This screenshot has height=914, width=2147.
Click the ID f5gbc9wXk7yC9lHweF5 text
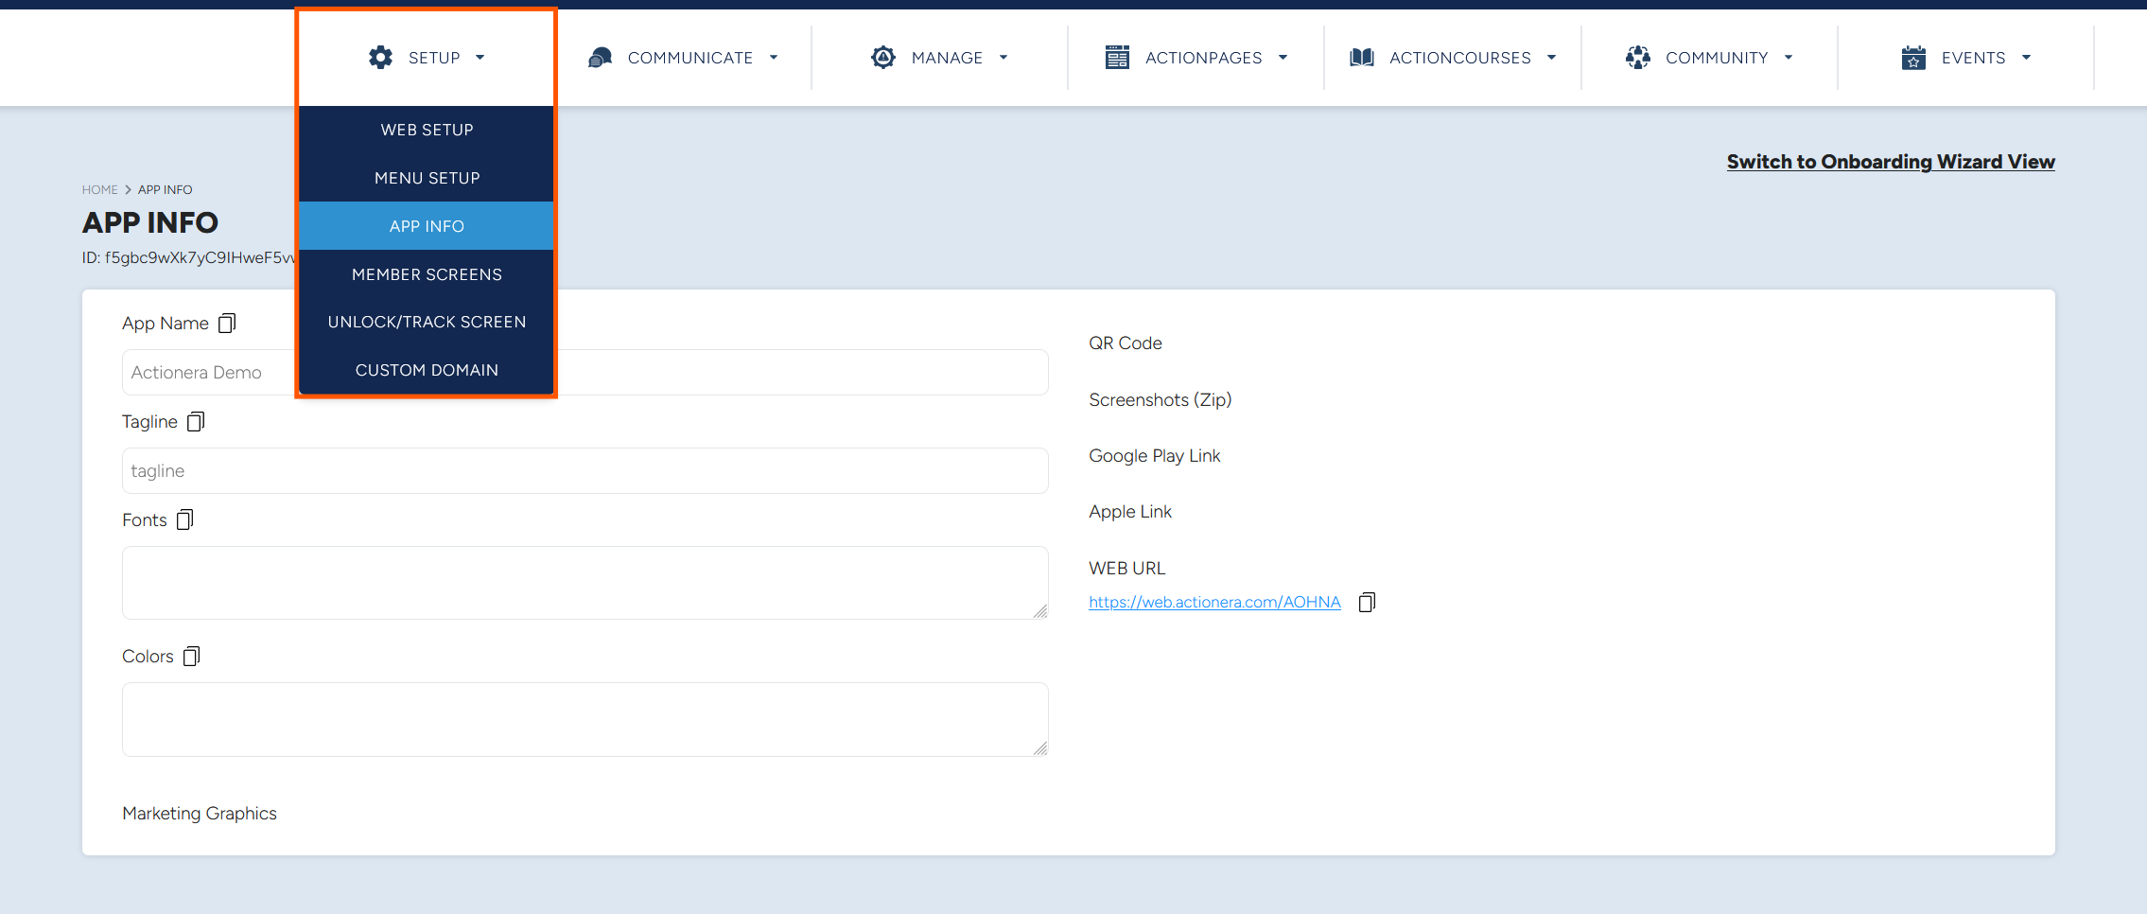(x=188, y=257)
